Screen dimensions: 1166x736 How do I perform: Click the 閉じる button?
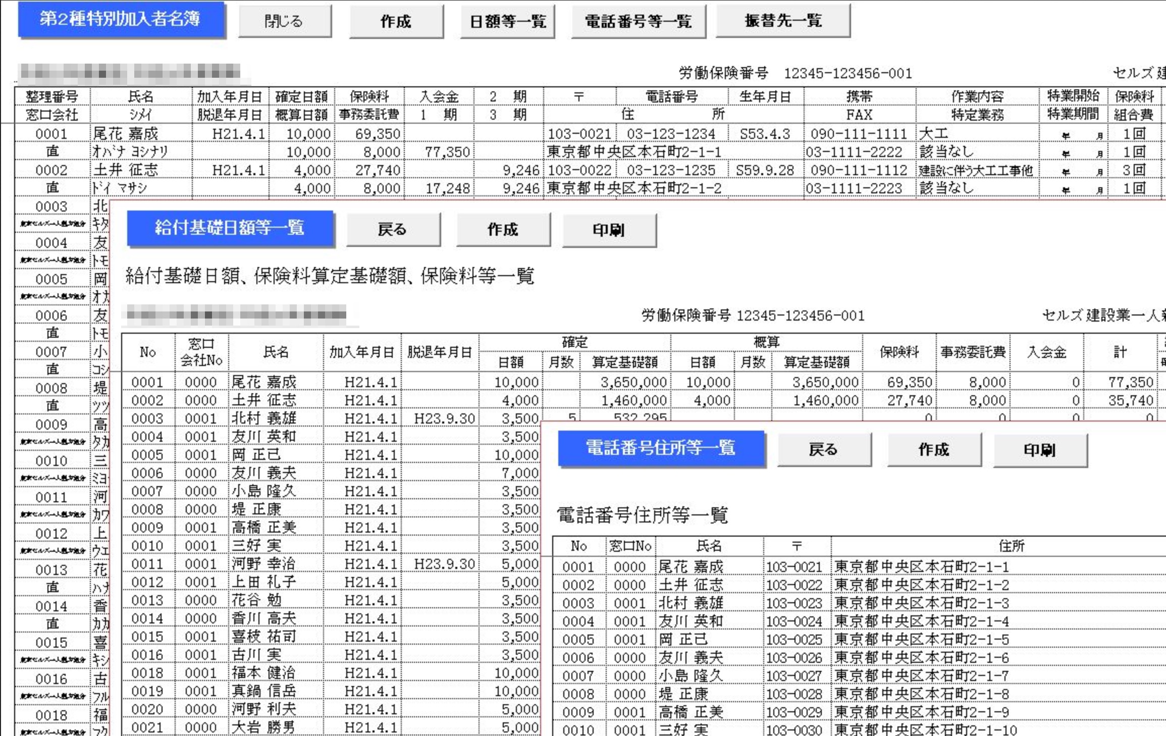(x=285, y=21)
